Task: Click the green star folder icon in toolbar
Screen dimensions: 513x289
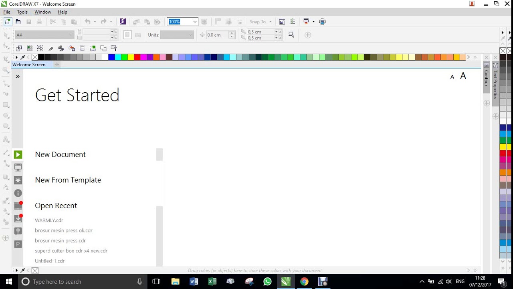Action: coord(93,49)
